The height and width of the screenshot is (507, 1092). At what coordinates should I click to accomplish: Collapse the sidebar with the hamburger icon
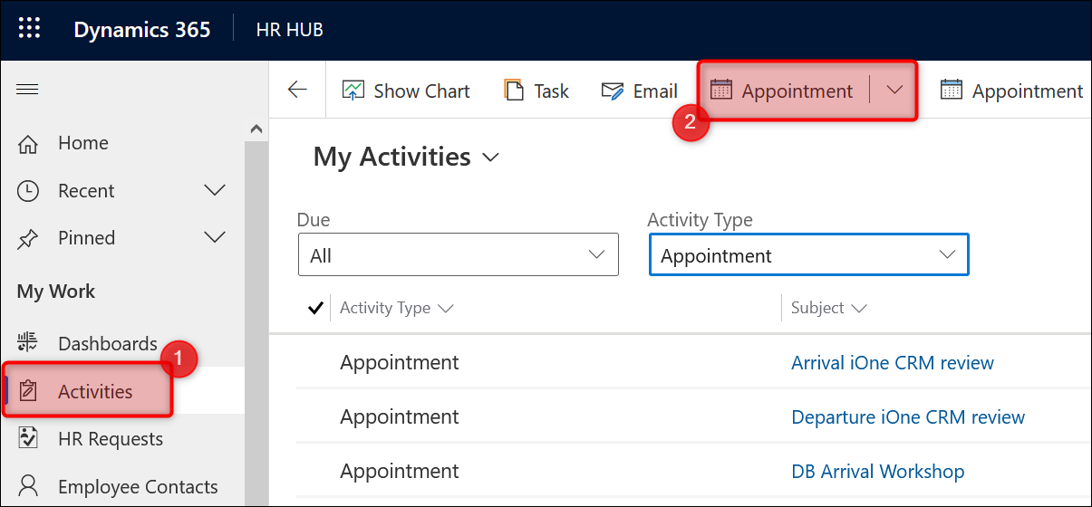tap(28, 90)
